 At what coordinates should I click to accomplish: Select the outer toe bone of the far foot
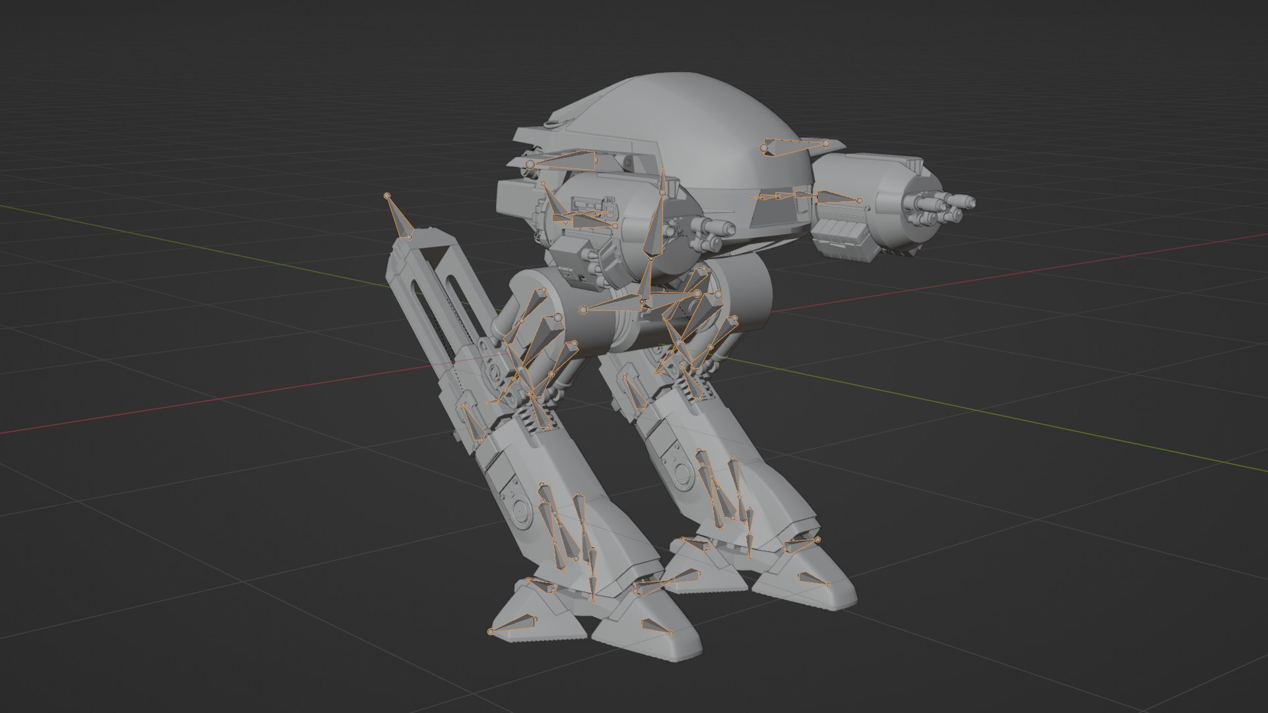(x=814, y=579)
